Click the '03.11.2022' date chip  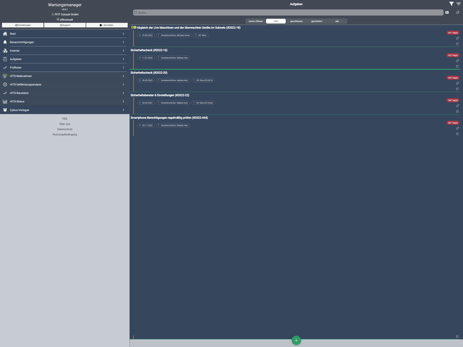[146, 125]
